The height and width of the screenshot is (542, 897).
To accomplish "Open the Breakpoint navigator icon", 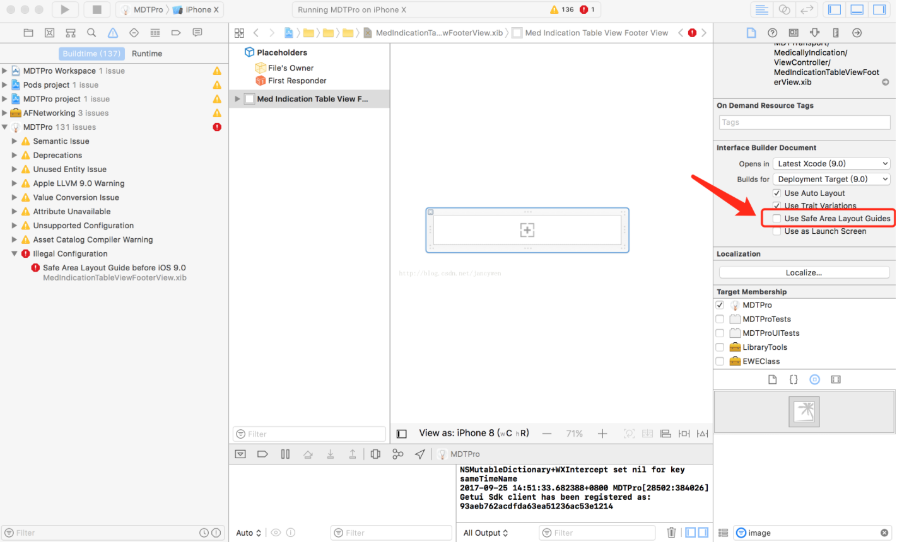I will coord(176,33).
